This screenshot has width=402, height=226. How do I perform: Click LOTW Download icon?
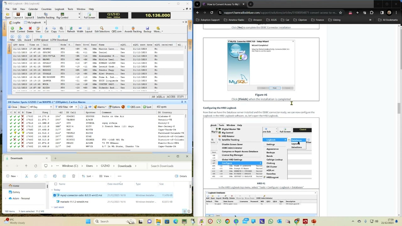click(x=59, y=38)
